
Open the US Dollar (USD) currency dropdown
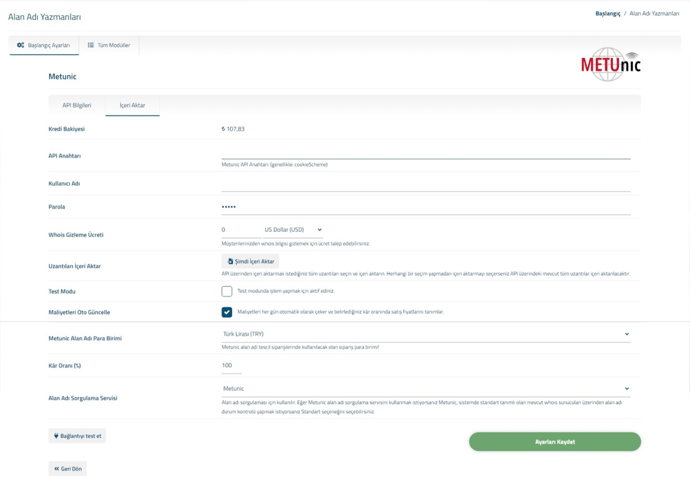(x=293, y=230)
